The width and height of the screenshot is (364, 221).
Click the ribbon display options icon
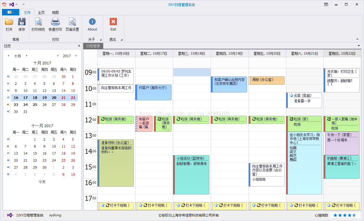point(326,4)
